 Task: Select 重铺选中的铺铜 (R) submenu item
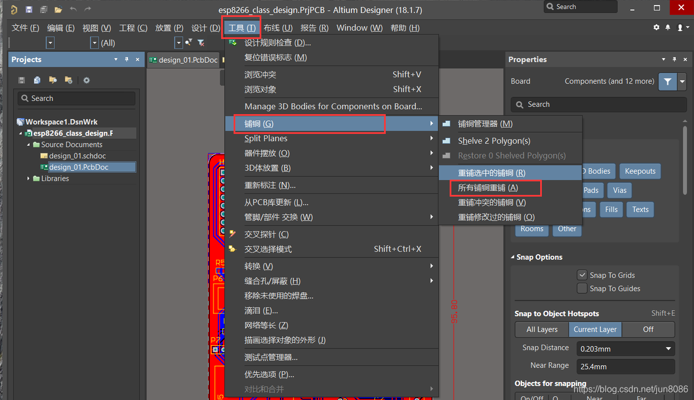tap(510, 173)
